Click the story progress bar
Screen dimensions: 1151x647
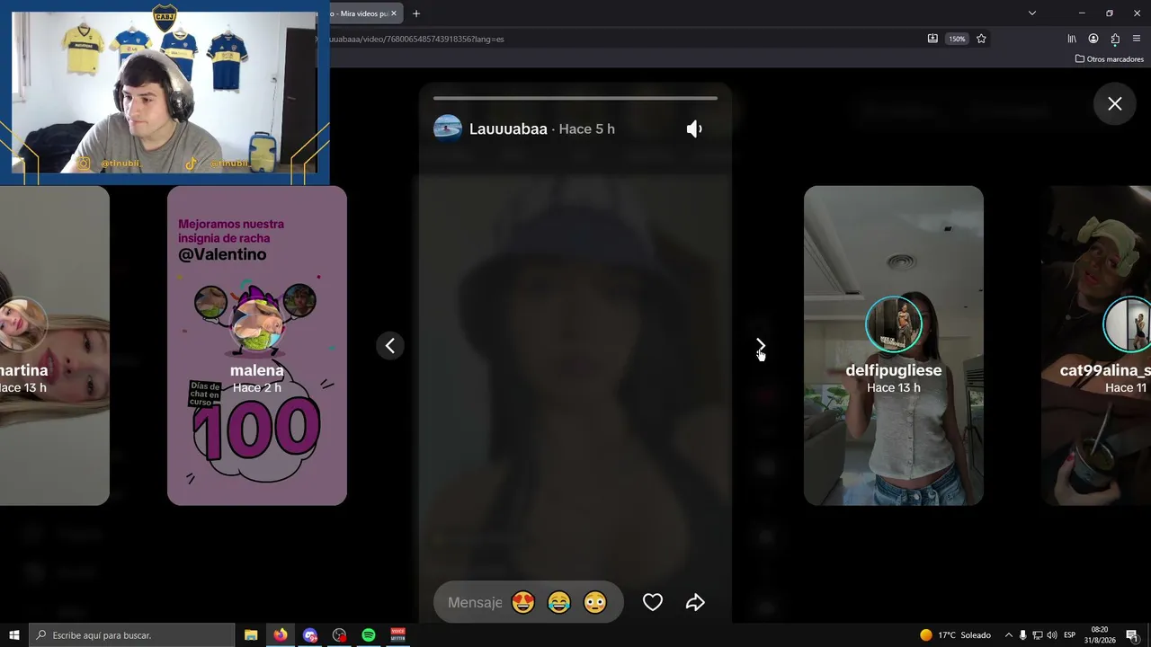tap(575, 98)
